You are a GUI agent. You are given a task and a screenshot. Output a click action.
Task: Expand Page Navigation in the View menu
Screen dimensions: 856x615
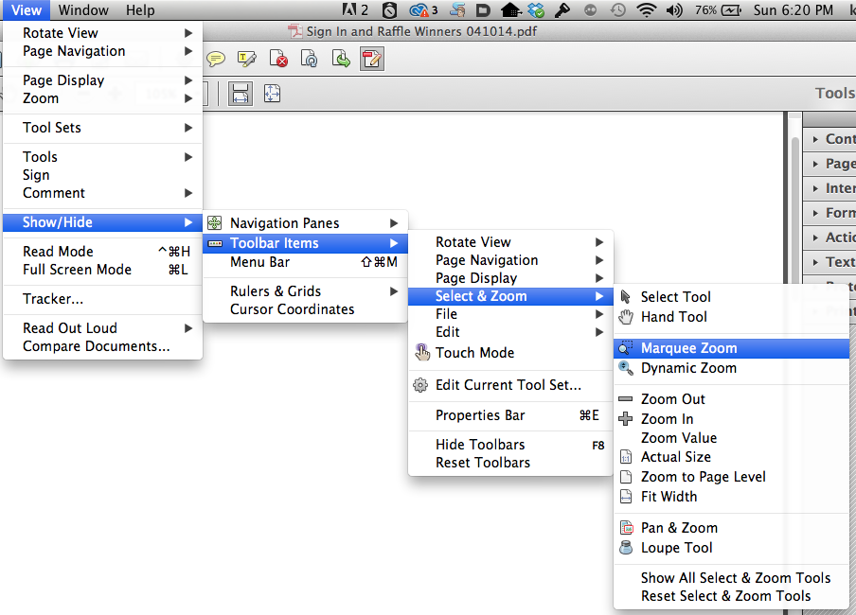(x=102, y=51)
